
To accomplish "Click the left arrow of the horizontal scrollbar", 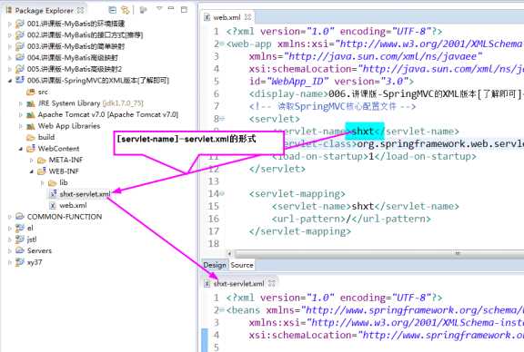I will pyautogui.click(x=229, y=254).
